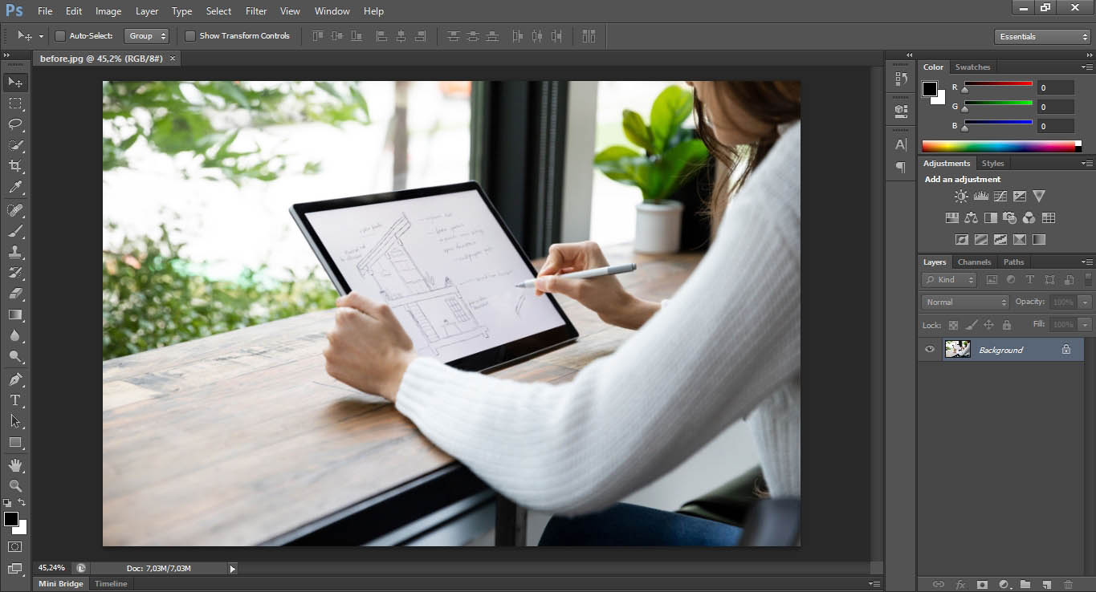
Task: Select the Zoom tool in the toolbar
Action: pos(14,485)
